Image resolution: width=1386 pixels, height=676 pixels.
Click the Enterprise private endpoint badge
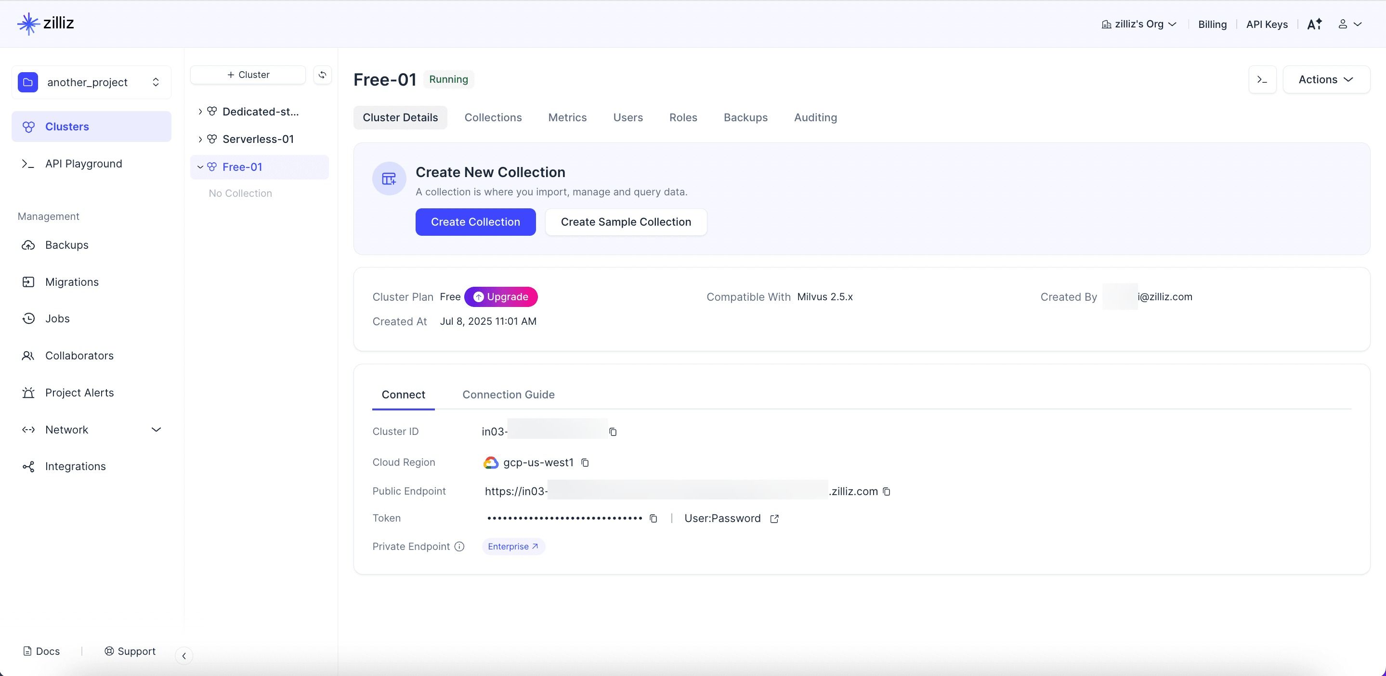(513, 547)
